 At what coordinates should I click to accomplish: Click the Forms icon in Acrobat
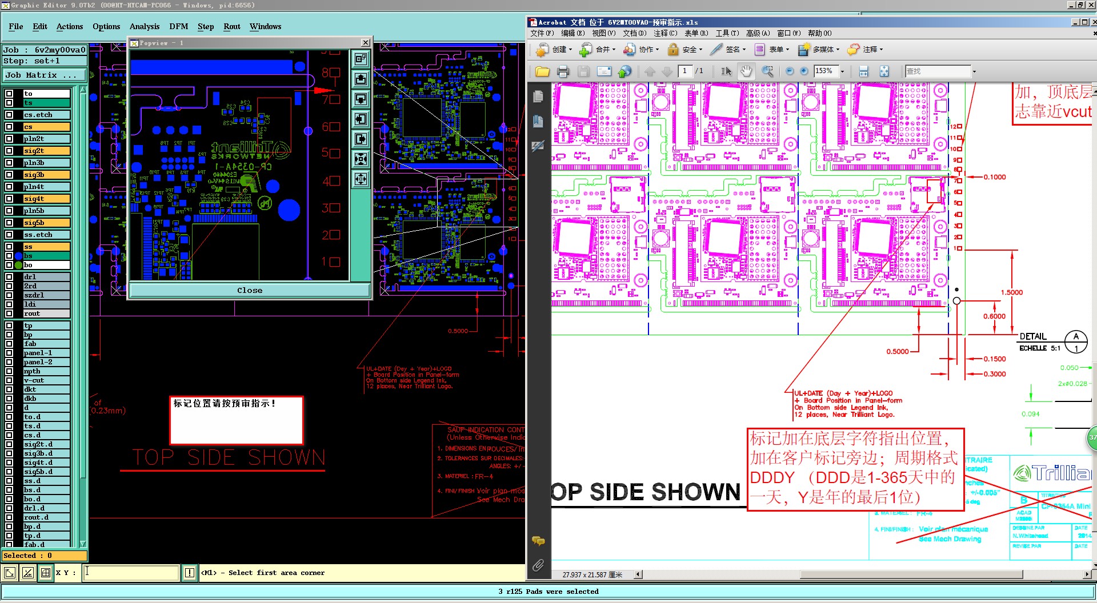click(x=760, y=50)
